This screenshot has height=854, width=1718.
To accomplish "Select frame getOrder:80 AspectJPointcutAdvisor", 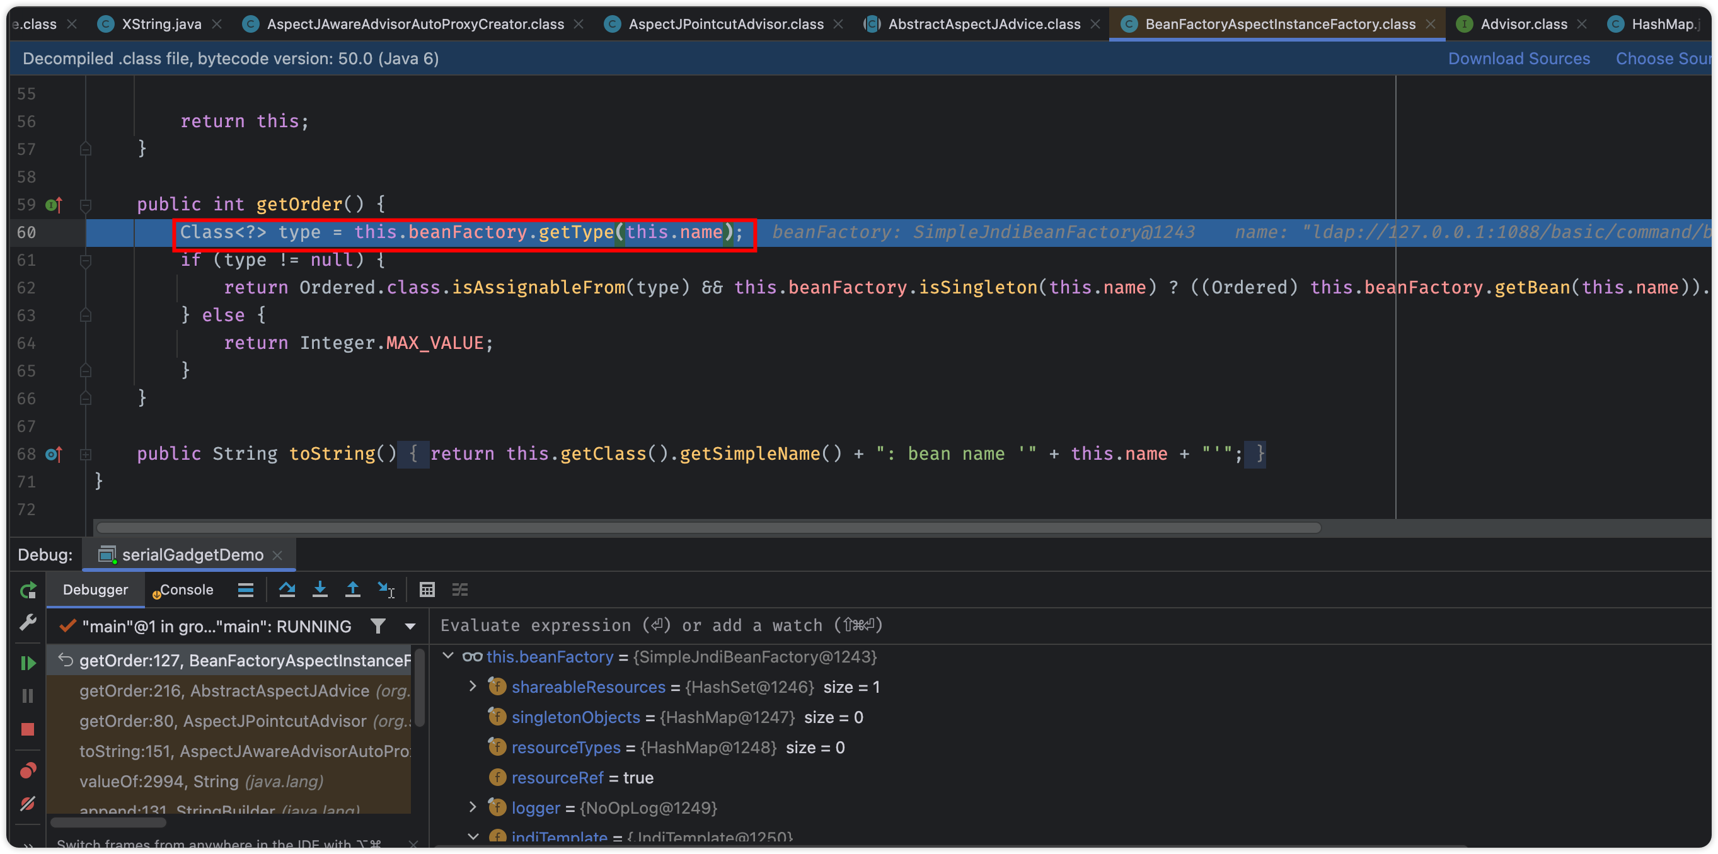I will [x=229, y=721].
